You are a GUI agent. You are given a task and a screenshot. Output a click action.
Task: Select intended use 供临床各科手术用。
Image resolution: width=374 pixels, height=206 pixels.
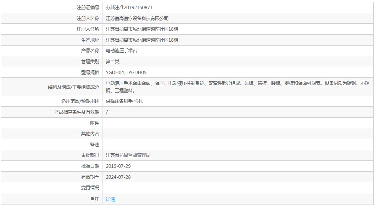pyautogui.click(x=125, y=101)
